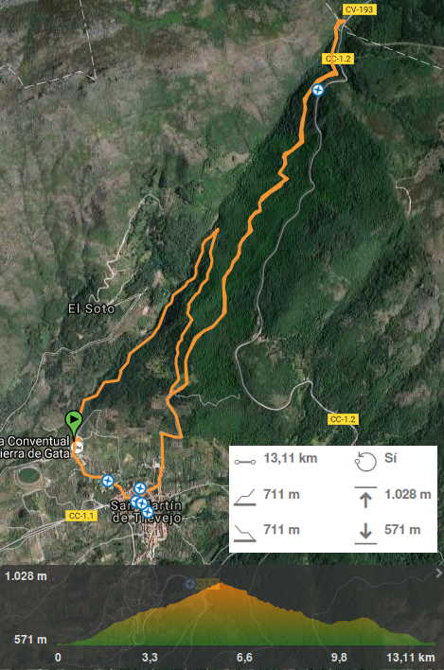Click the elevation profile peak

pyautogui.click(x=221, y=584)
